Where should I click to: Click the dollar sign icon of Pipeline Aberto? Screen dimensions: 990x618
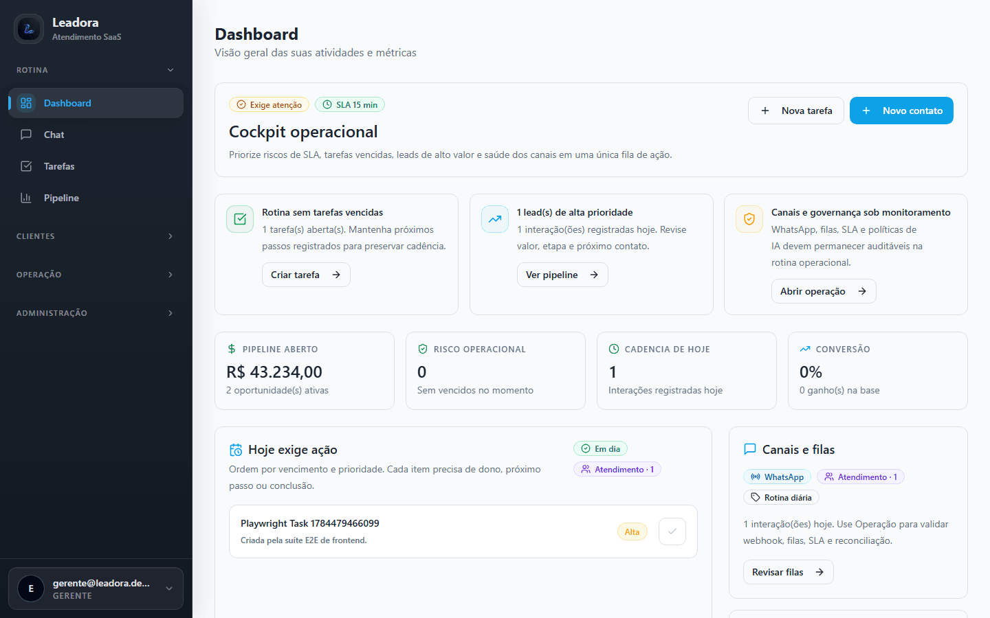pos(232,349)
